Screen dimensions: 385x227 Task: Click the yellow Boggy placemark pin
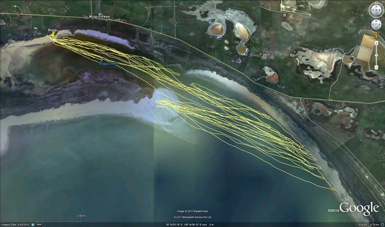pos(53,36)
